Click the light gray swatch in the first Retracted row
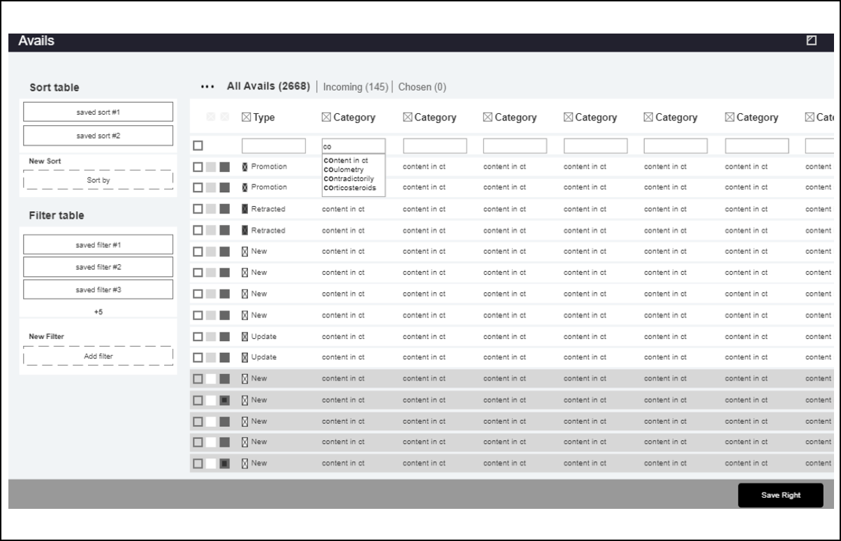841x541 pixels. click(211, 209)
